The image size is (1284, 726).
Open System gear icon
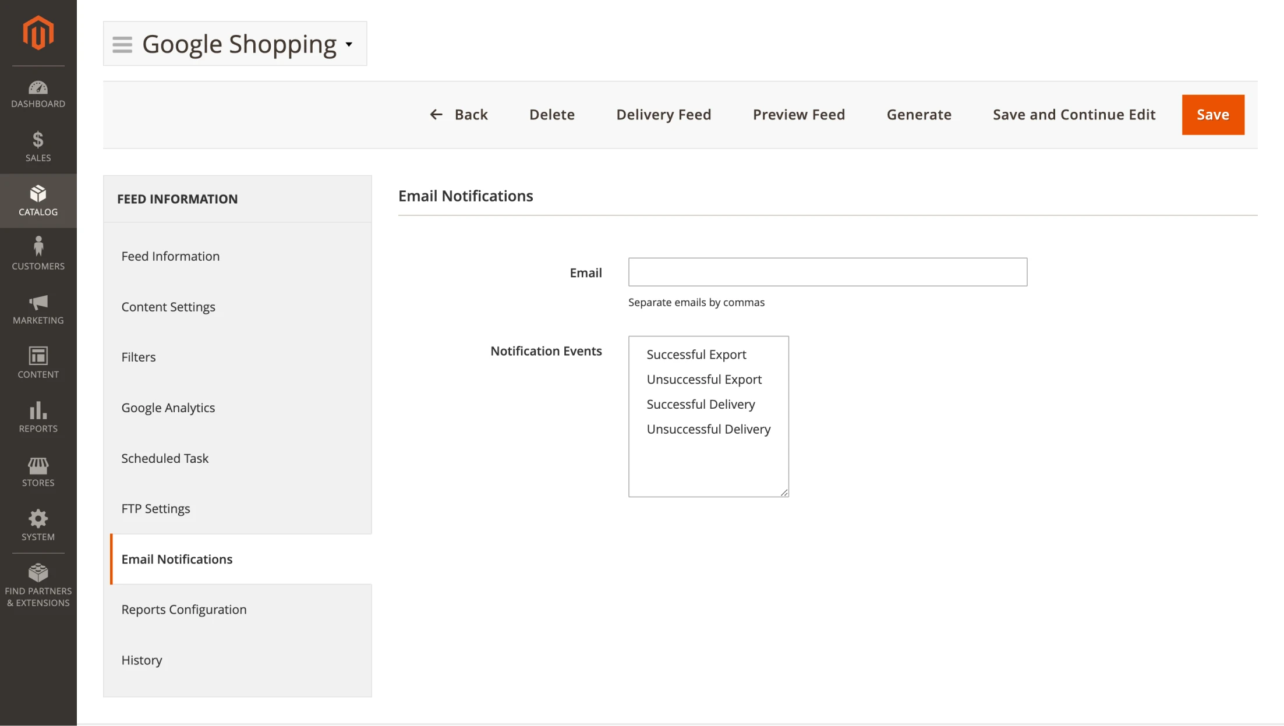coord(38,519)
